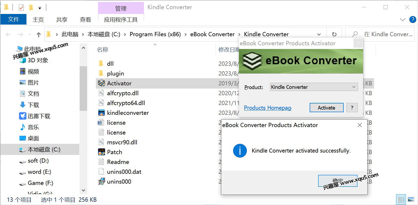Collapse the ribbon chevron

(x=403, y=20)
